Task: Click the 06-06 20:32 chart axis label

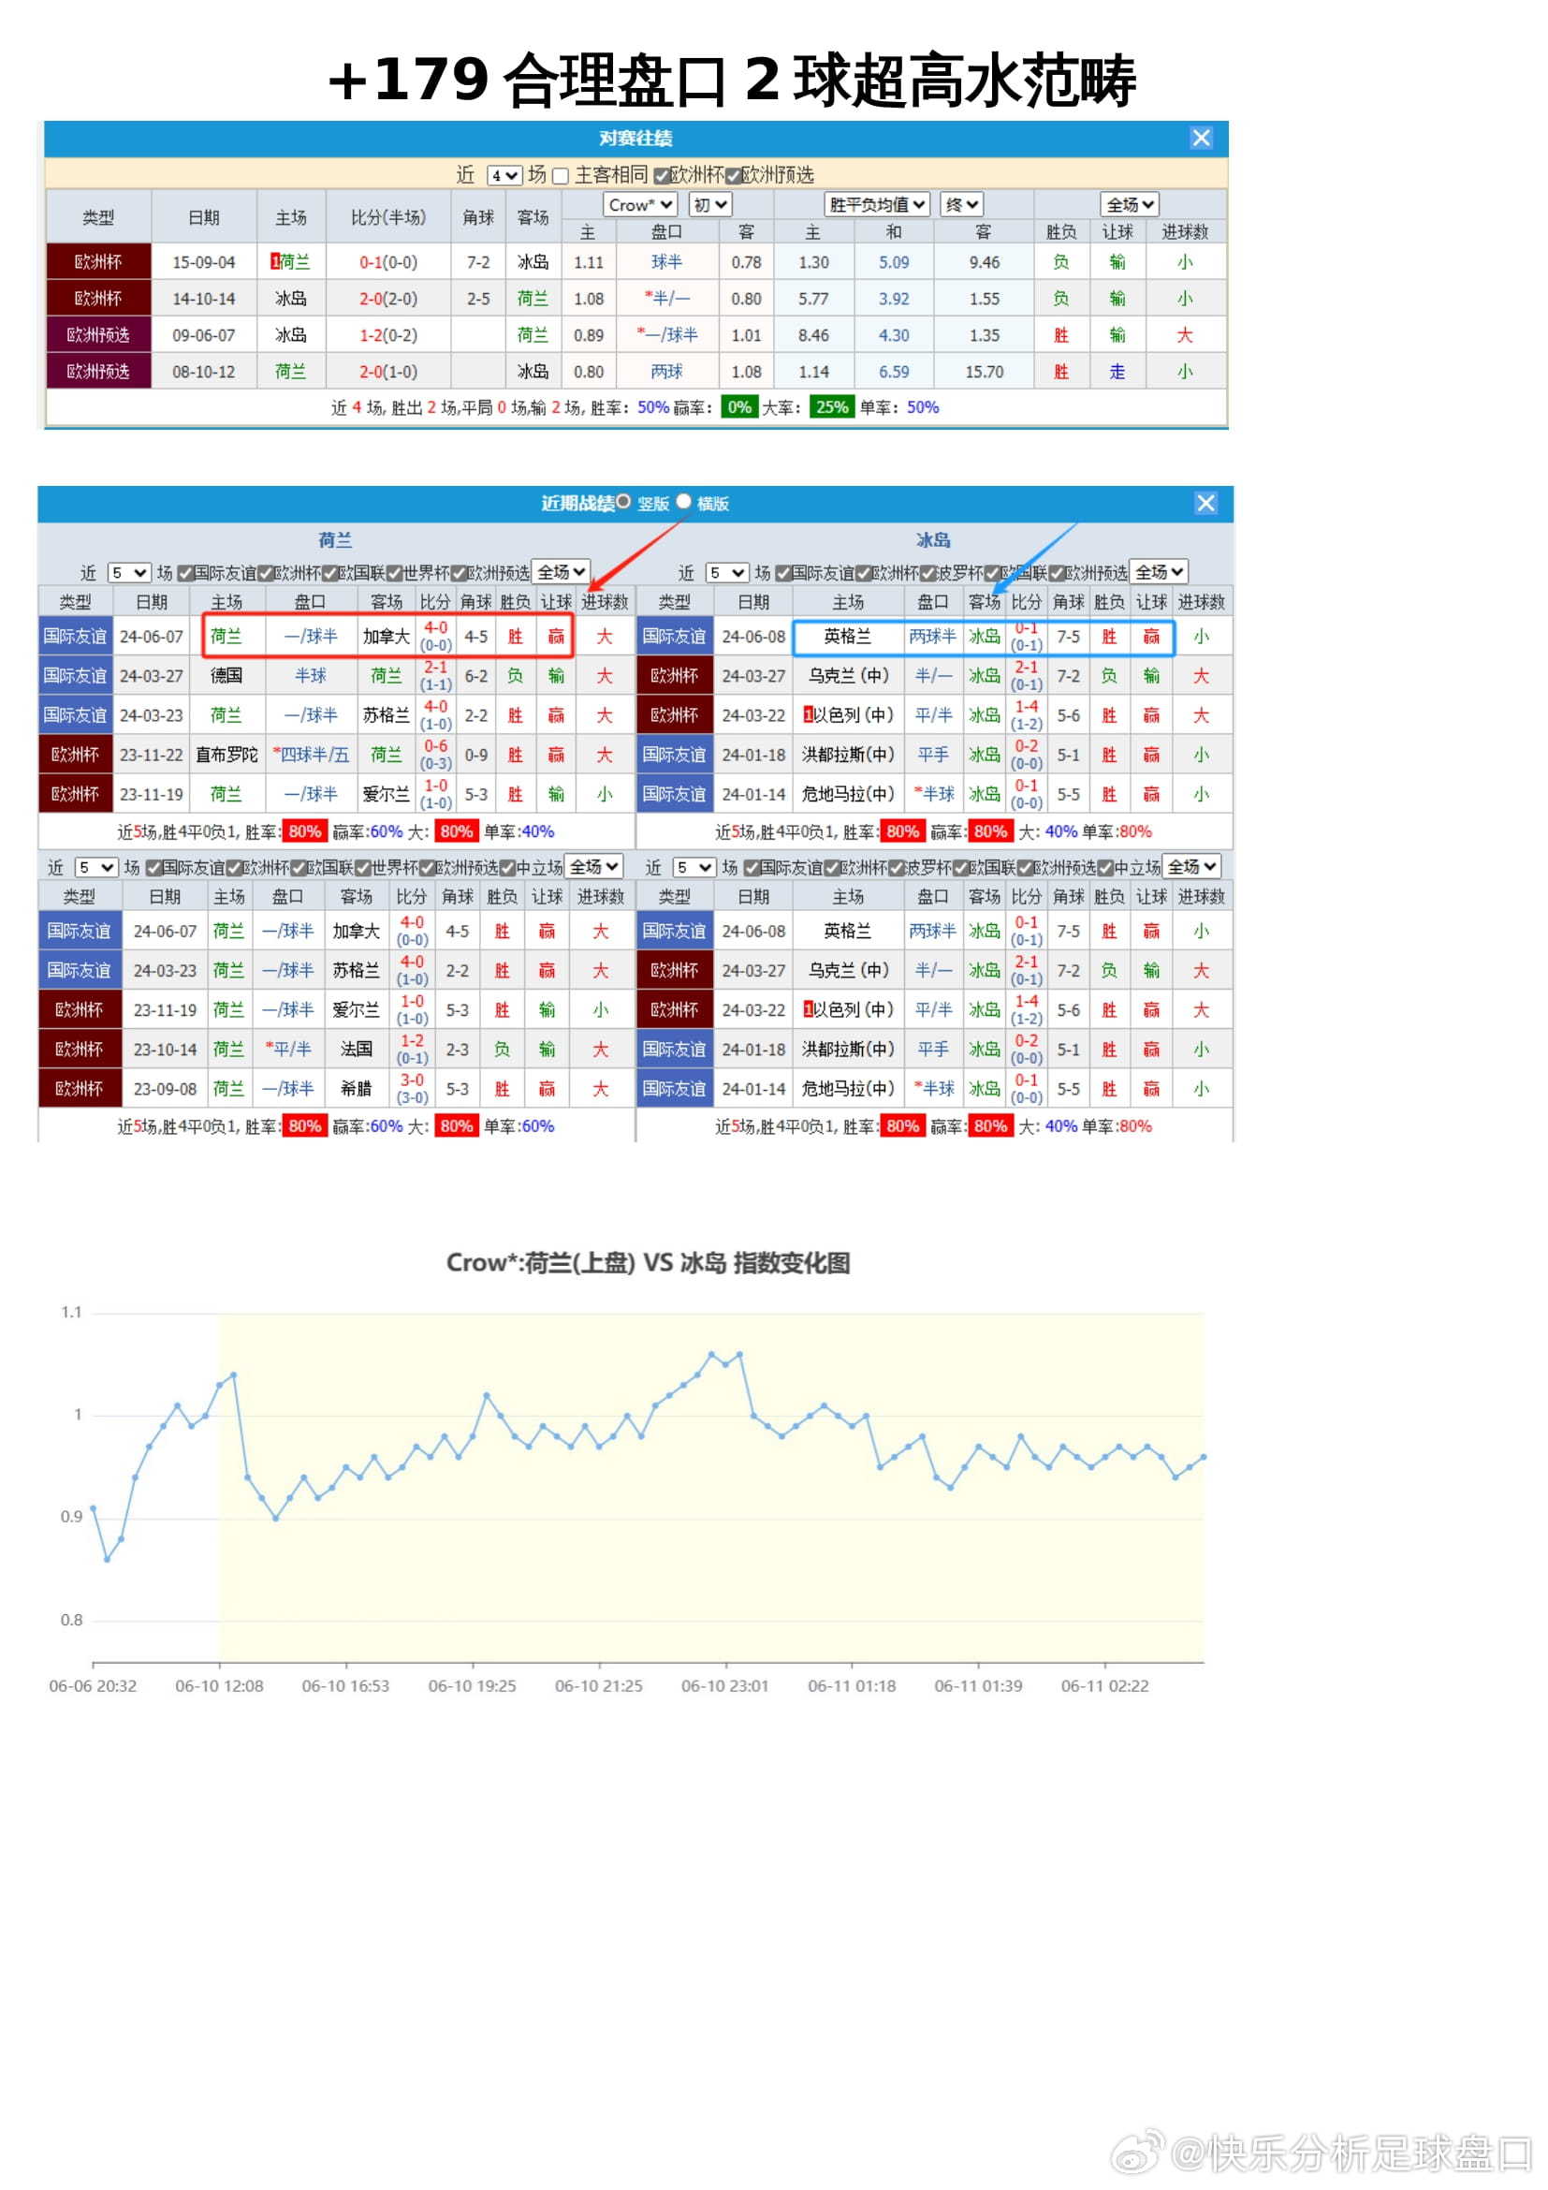Action: 93,1686
